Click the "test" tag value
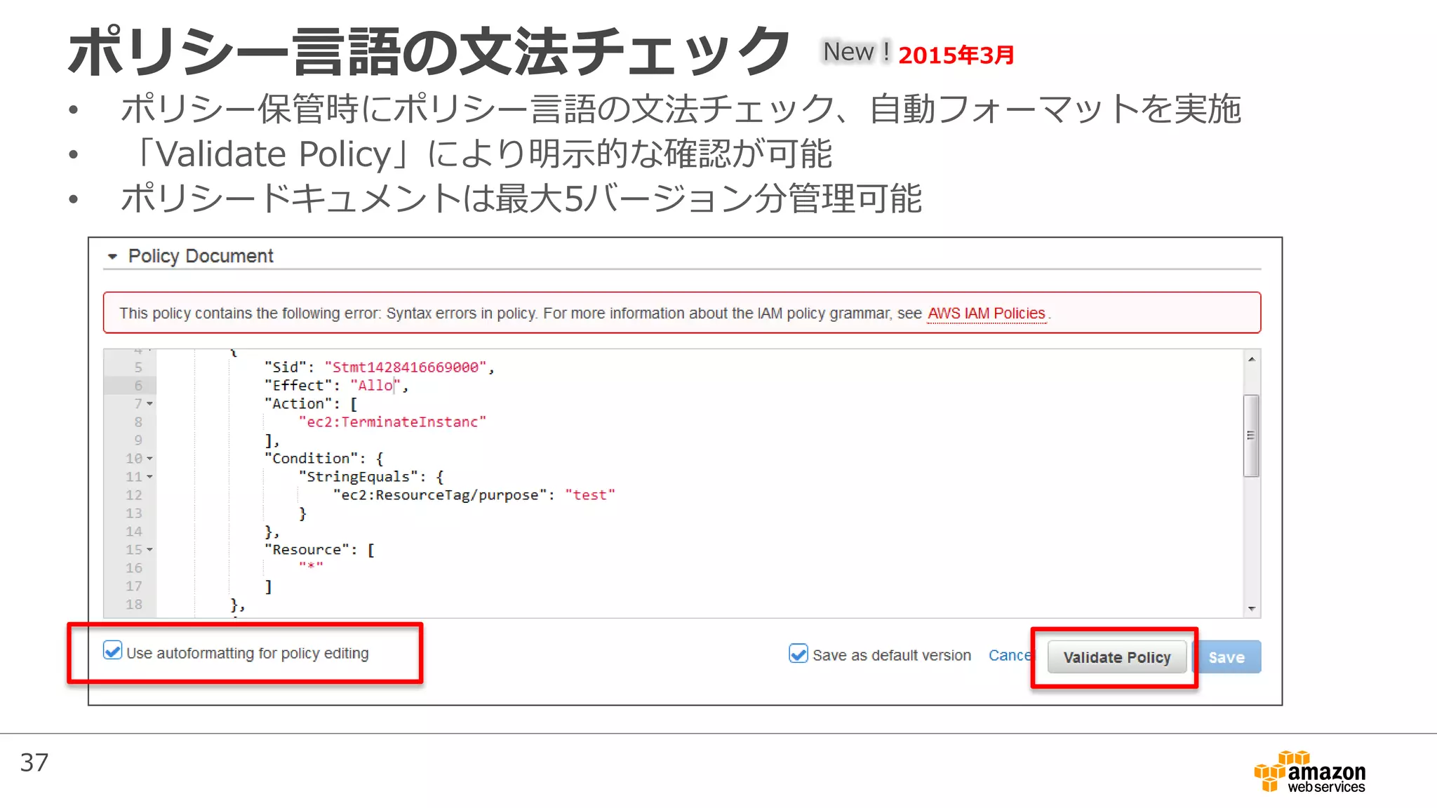The height and width of the screenshot is (808, 1437). 589,495
